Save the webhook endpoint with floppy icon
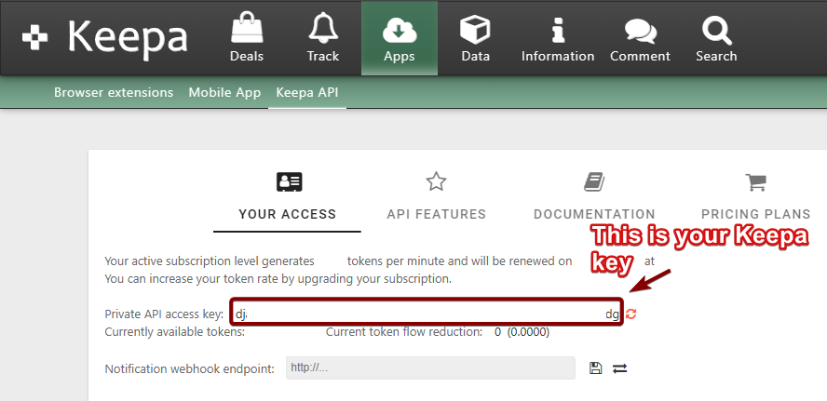 tap(595, 368)
